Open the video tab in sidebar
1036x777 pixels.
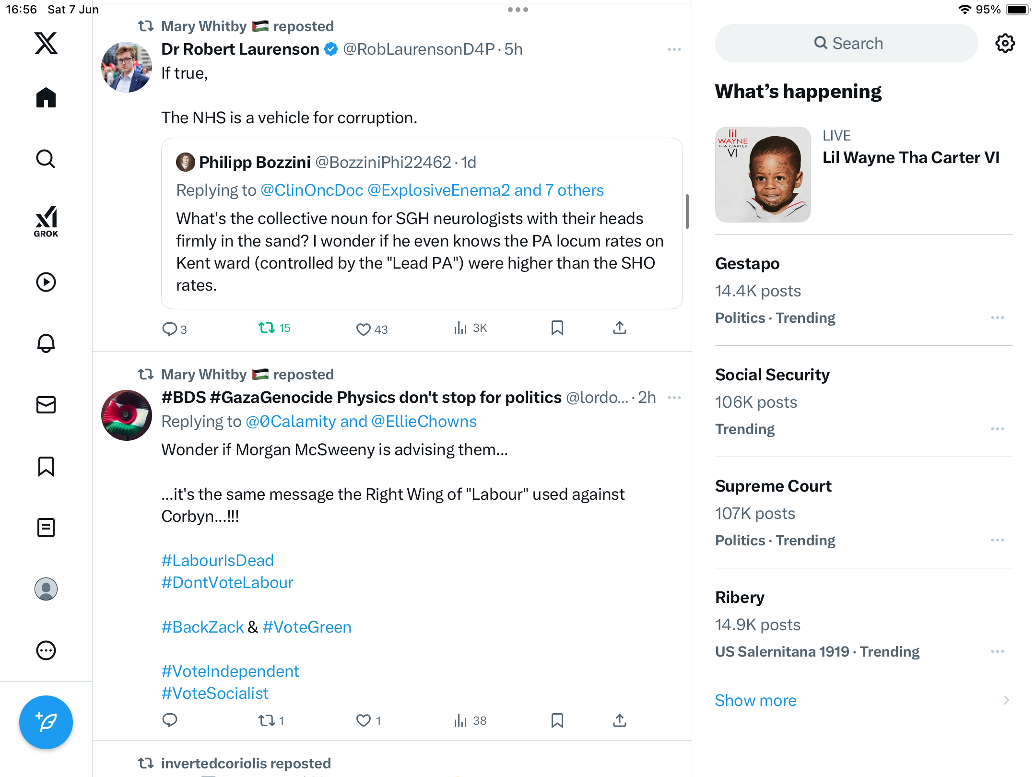(x=46, y=282)
